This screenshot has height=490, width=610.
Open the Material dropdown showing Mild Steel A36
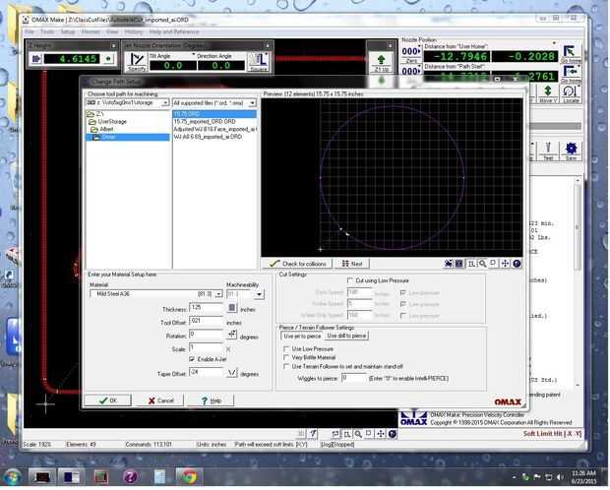[218, 294]
